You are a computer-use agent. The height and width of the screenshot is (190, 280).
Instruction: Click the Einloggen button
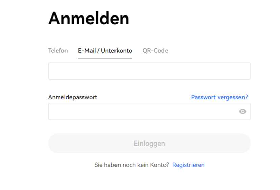(x=149, y=144)
